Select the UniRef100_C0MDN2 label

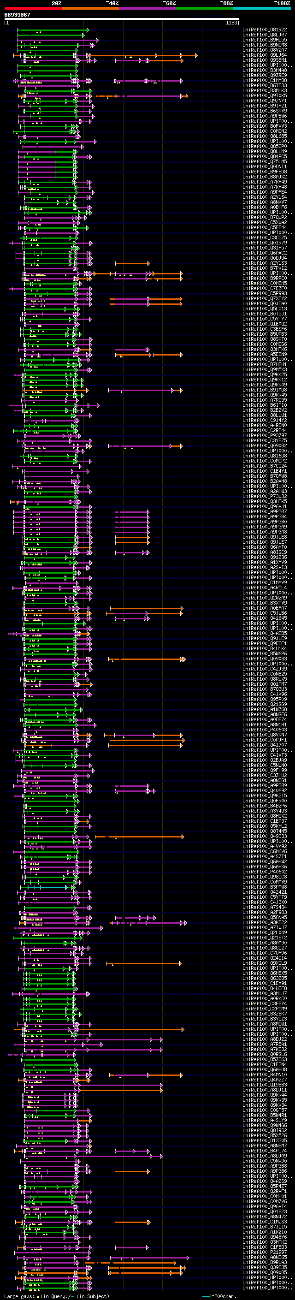click(x=265, y=131)
